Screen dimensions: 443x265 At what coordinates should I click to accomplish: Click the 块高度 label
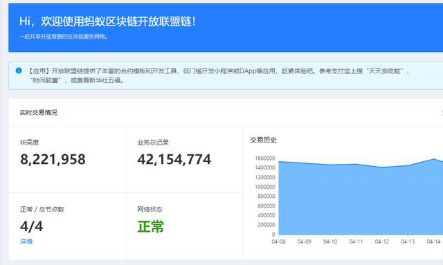coord(29,143)
